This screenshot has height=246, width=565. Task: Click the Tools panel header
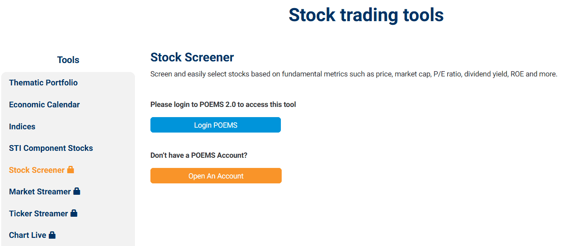[x=68, y=59]
